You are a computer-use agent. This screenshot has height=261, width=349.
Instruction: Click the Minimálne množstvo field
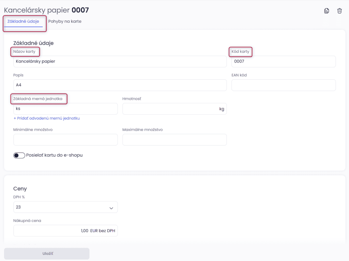coord(65,140)
